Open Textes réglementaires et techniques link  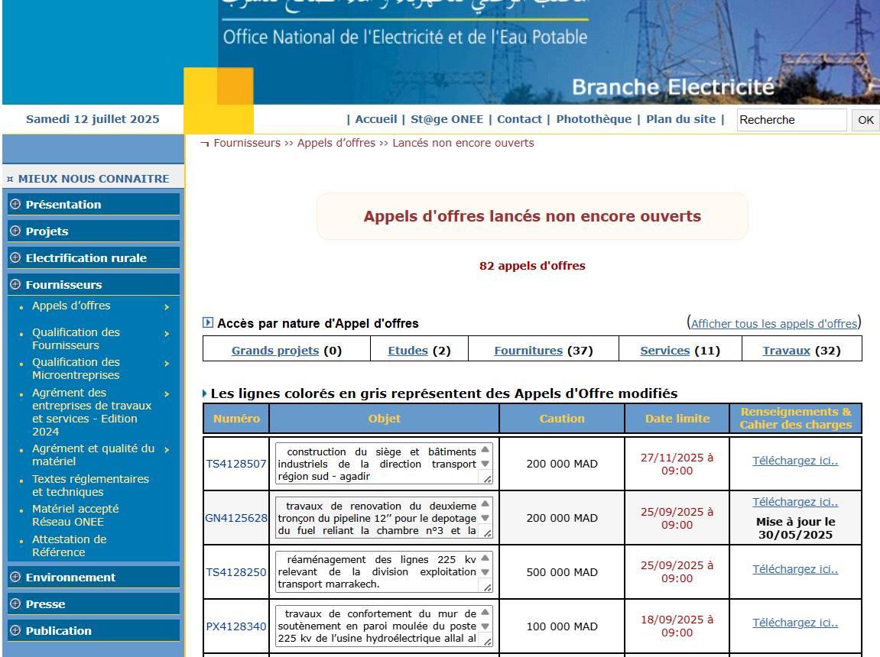90,485
